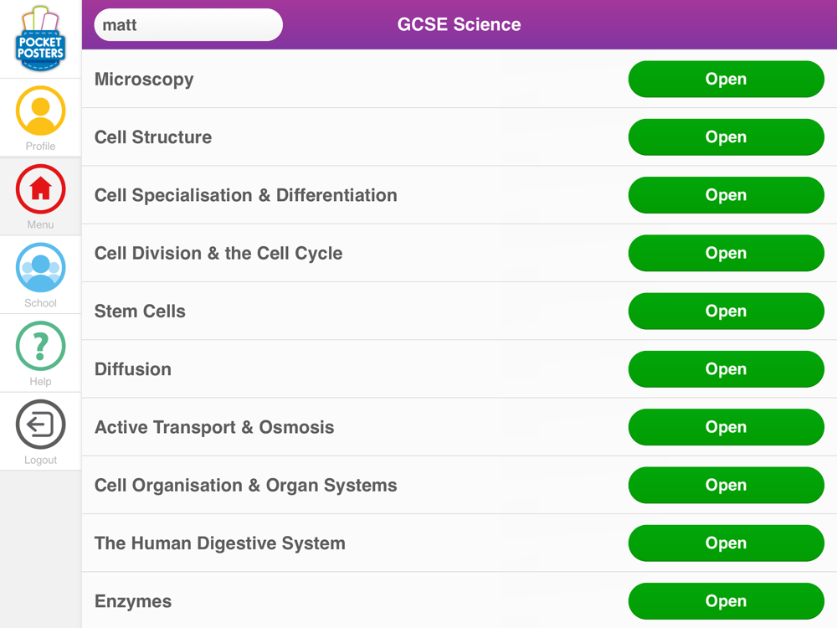Go to the Menu home icon

point(40,189)
